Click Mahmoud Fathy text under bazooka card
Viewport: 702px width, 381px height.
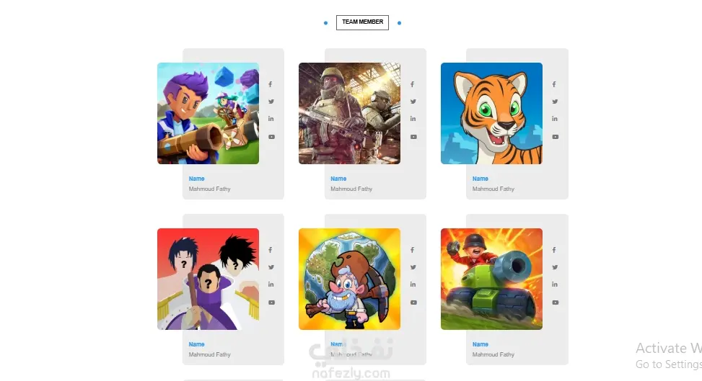pyautogui.click(x=209, y=189)
